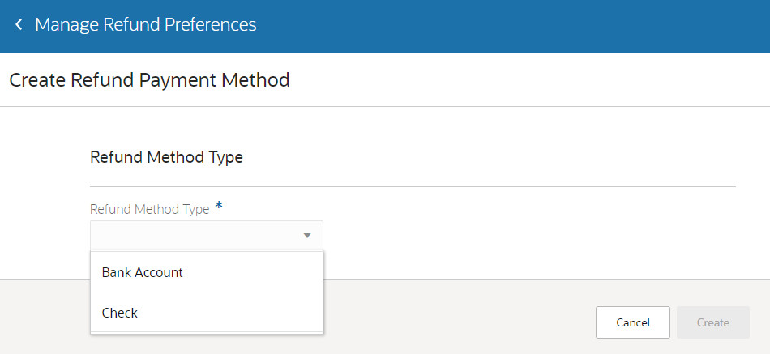This screenshot has height=354, width=770.
Task: Click blank white form area right of dropdown
Action: [x=527, y=235]
